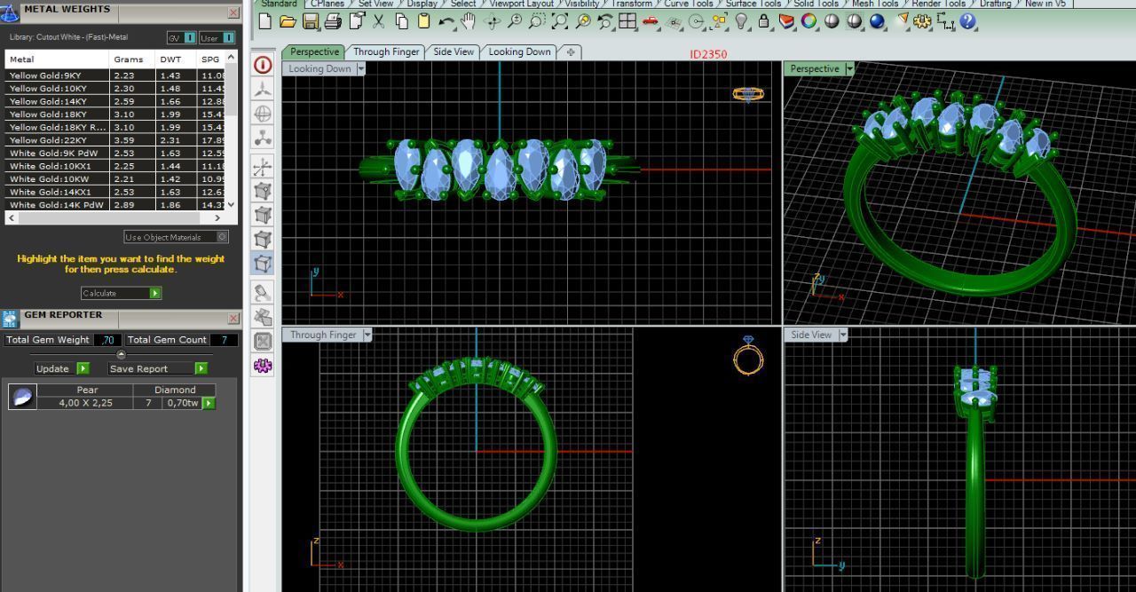Switch to the Perspective viewport tab
1136x592 pixels.
pos(314,51)
